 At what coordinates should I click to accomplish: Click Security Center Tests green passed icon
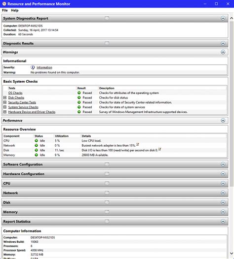(x=79, y=102)
